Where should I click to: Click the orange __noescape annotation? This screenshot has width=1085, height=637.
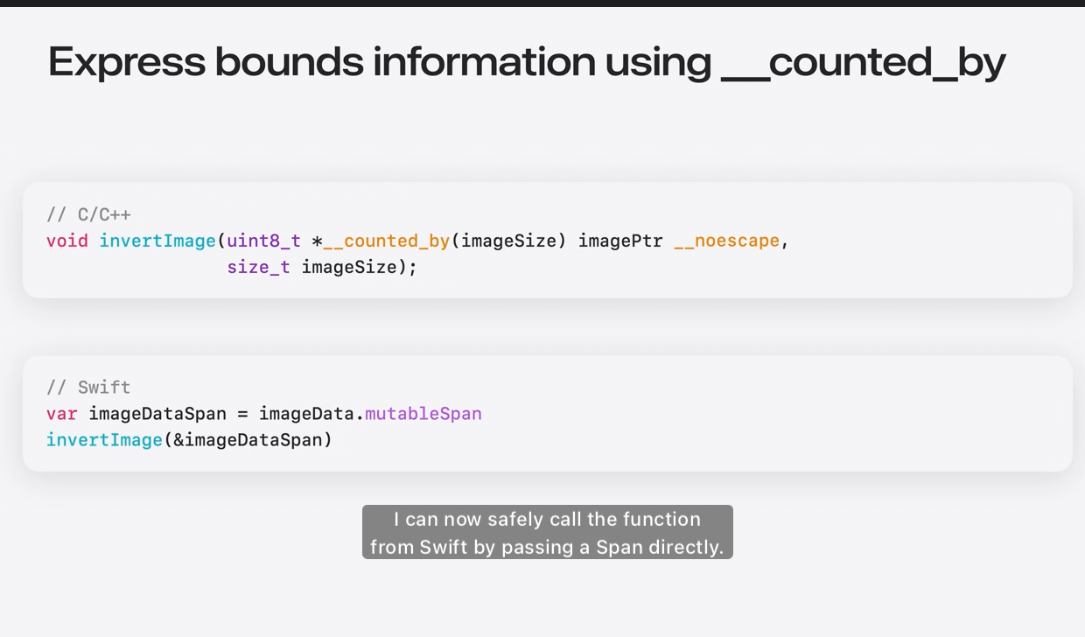coord(726,241)
